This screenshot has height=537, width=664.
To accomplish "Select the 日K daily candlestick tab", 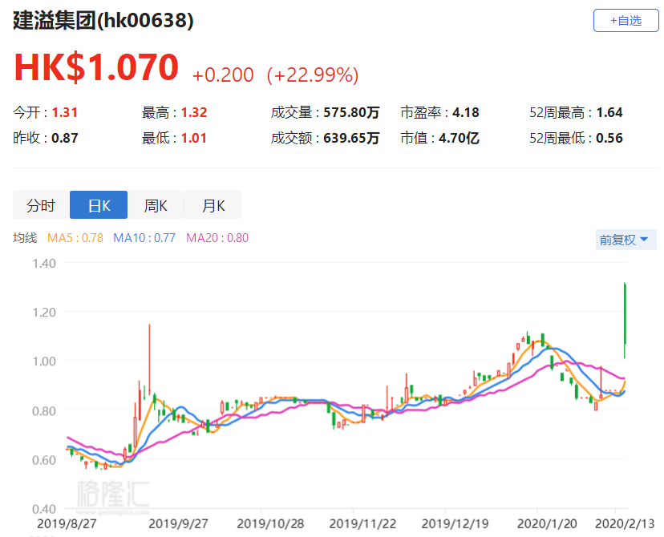I will 99,205.
